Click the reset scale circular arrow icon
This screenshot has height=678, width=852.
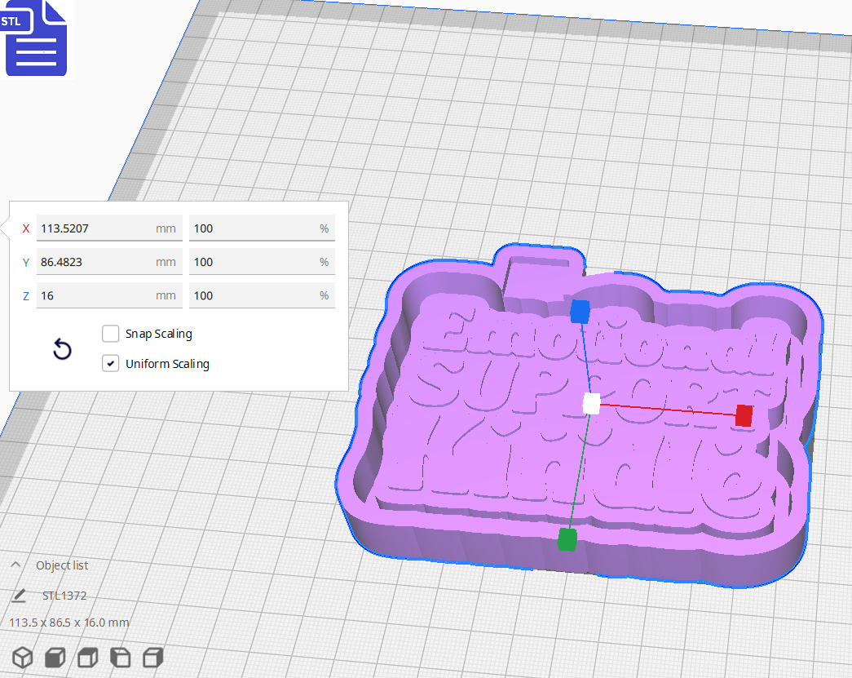(62, 349)
